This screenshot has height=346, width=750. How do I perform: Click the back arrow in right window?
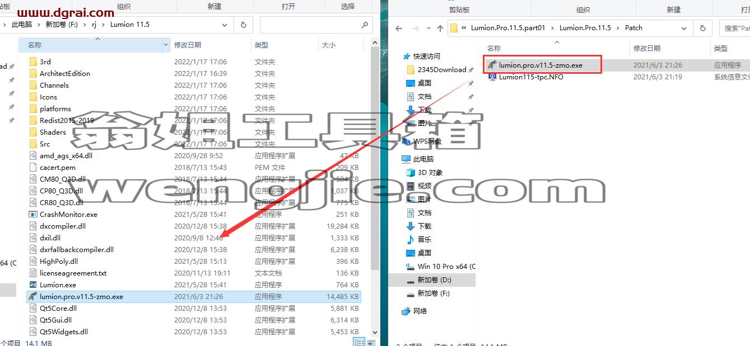(x=398, y=28)
